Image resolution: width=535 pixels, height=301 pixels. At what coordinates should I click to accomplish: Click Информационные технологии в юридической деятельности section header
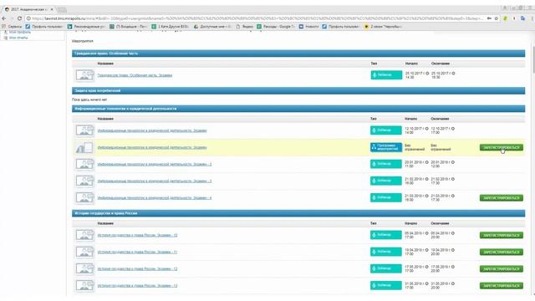point(298,109)
